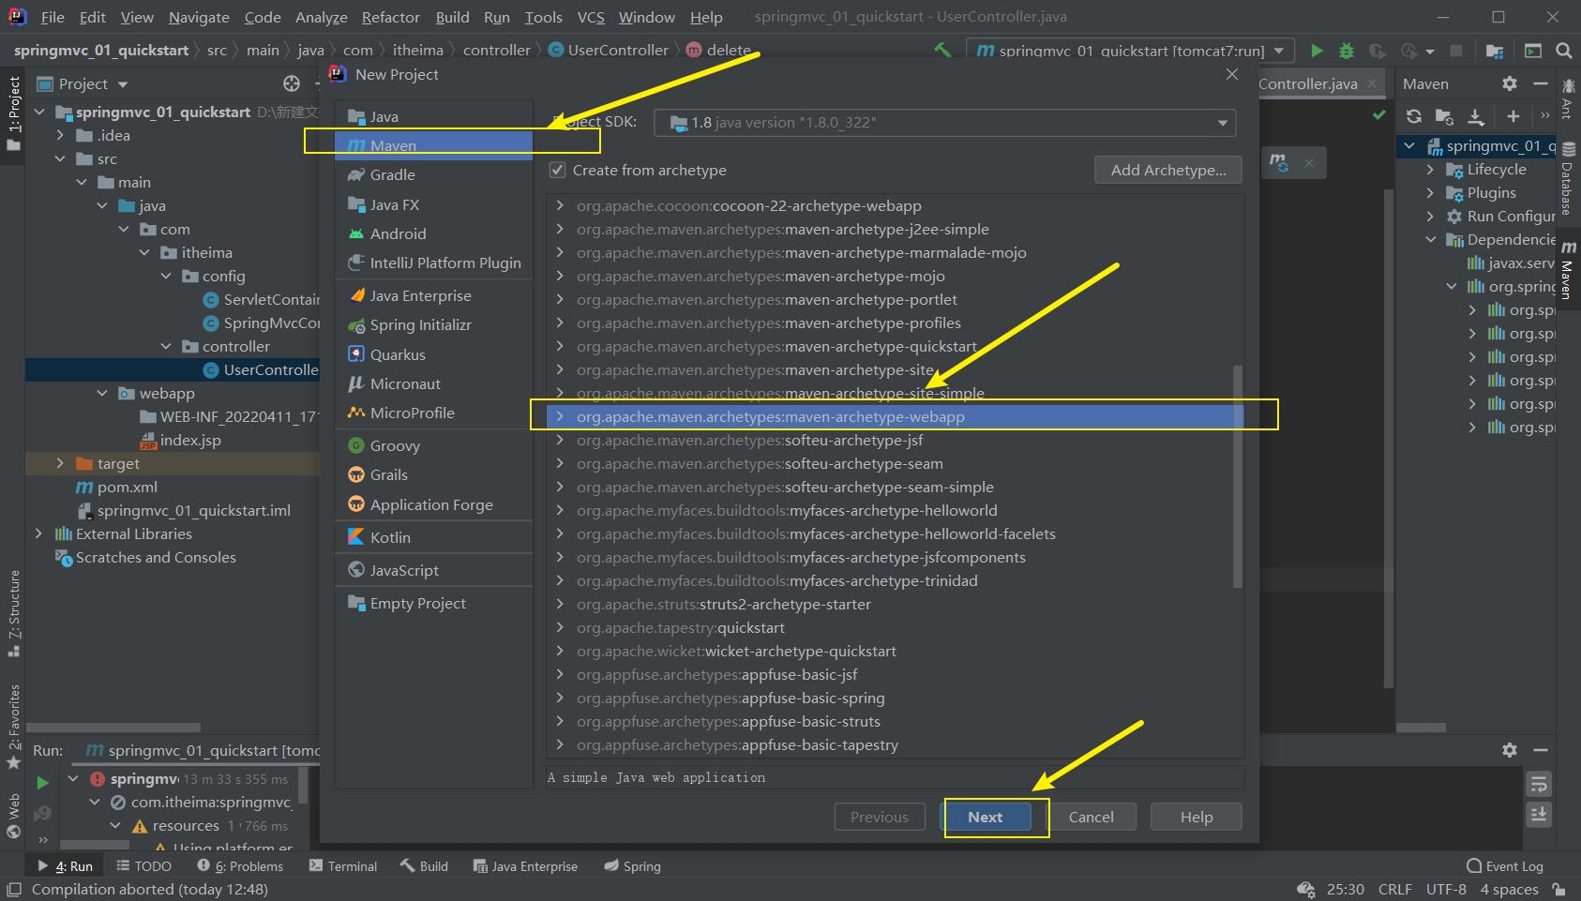
Task: Click the Help button
Action: click(x=1197, y=817)
